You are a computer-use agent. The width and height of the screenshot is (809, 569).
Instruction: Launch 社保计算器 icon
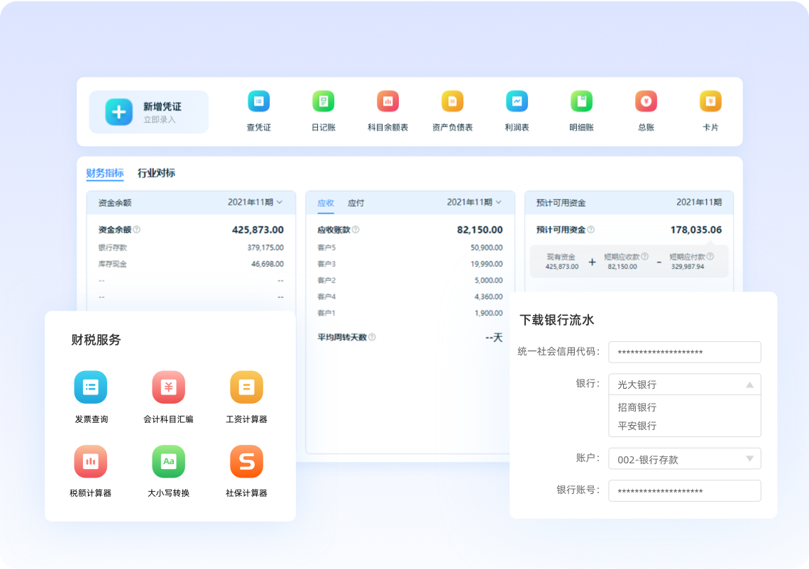coord(246,462)
